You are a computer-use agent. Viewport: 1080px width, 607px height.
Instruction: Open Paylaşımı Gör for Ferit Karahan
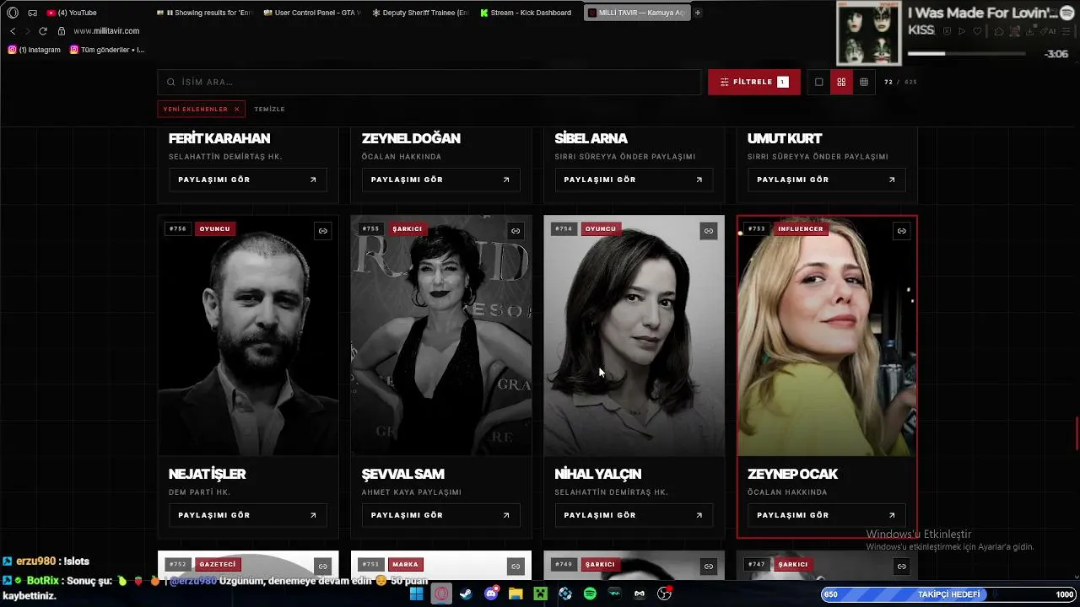(247, 180)
